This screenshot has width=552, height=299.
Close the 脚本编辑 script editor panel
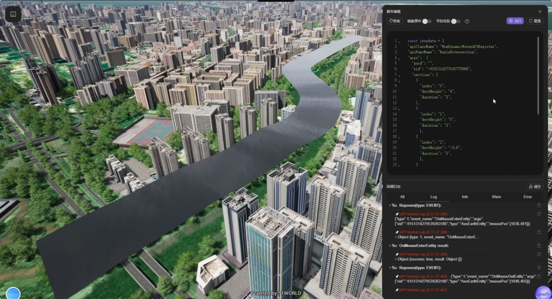540,12
